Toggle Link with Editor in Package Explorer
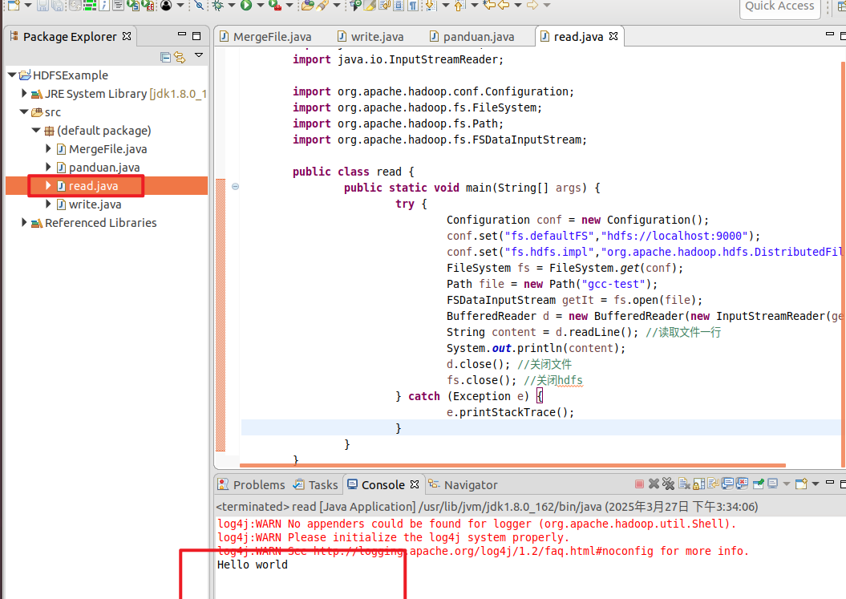 [x=180, y=57]
